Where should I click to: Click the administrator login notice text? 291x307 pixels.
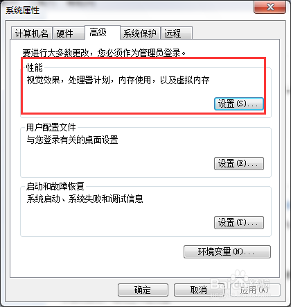coord(104,53)
